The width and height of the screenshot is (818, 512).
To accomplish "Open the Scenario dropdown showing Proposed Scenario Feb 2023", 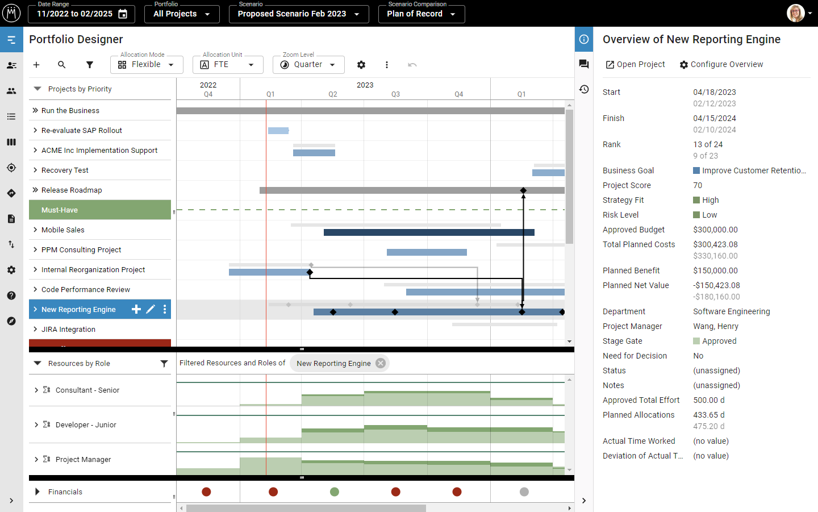I will (x=299, y=14).
